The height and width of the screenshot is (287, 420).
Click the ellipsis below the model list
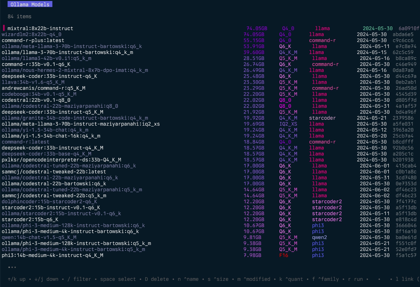(12, 267)
